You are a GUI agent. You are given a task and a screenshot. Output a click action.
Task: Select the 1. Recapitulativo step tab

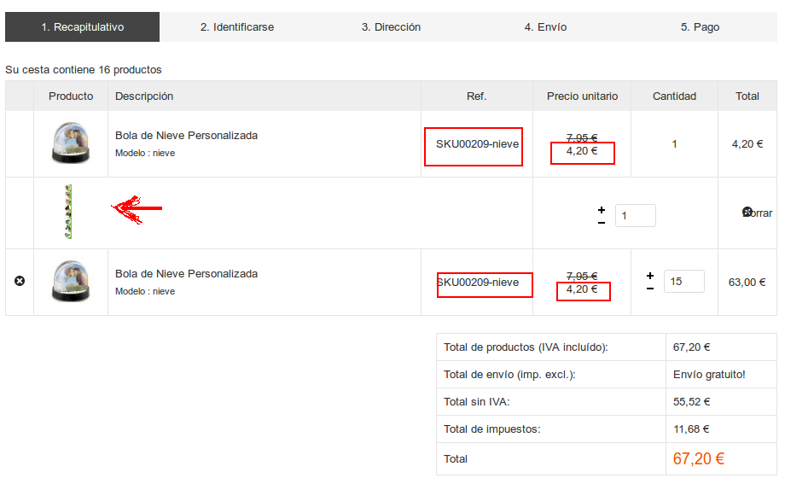click(x=82, y=27)
